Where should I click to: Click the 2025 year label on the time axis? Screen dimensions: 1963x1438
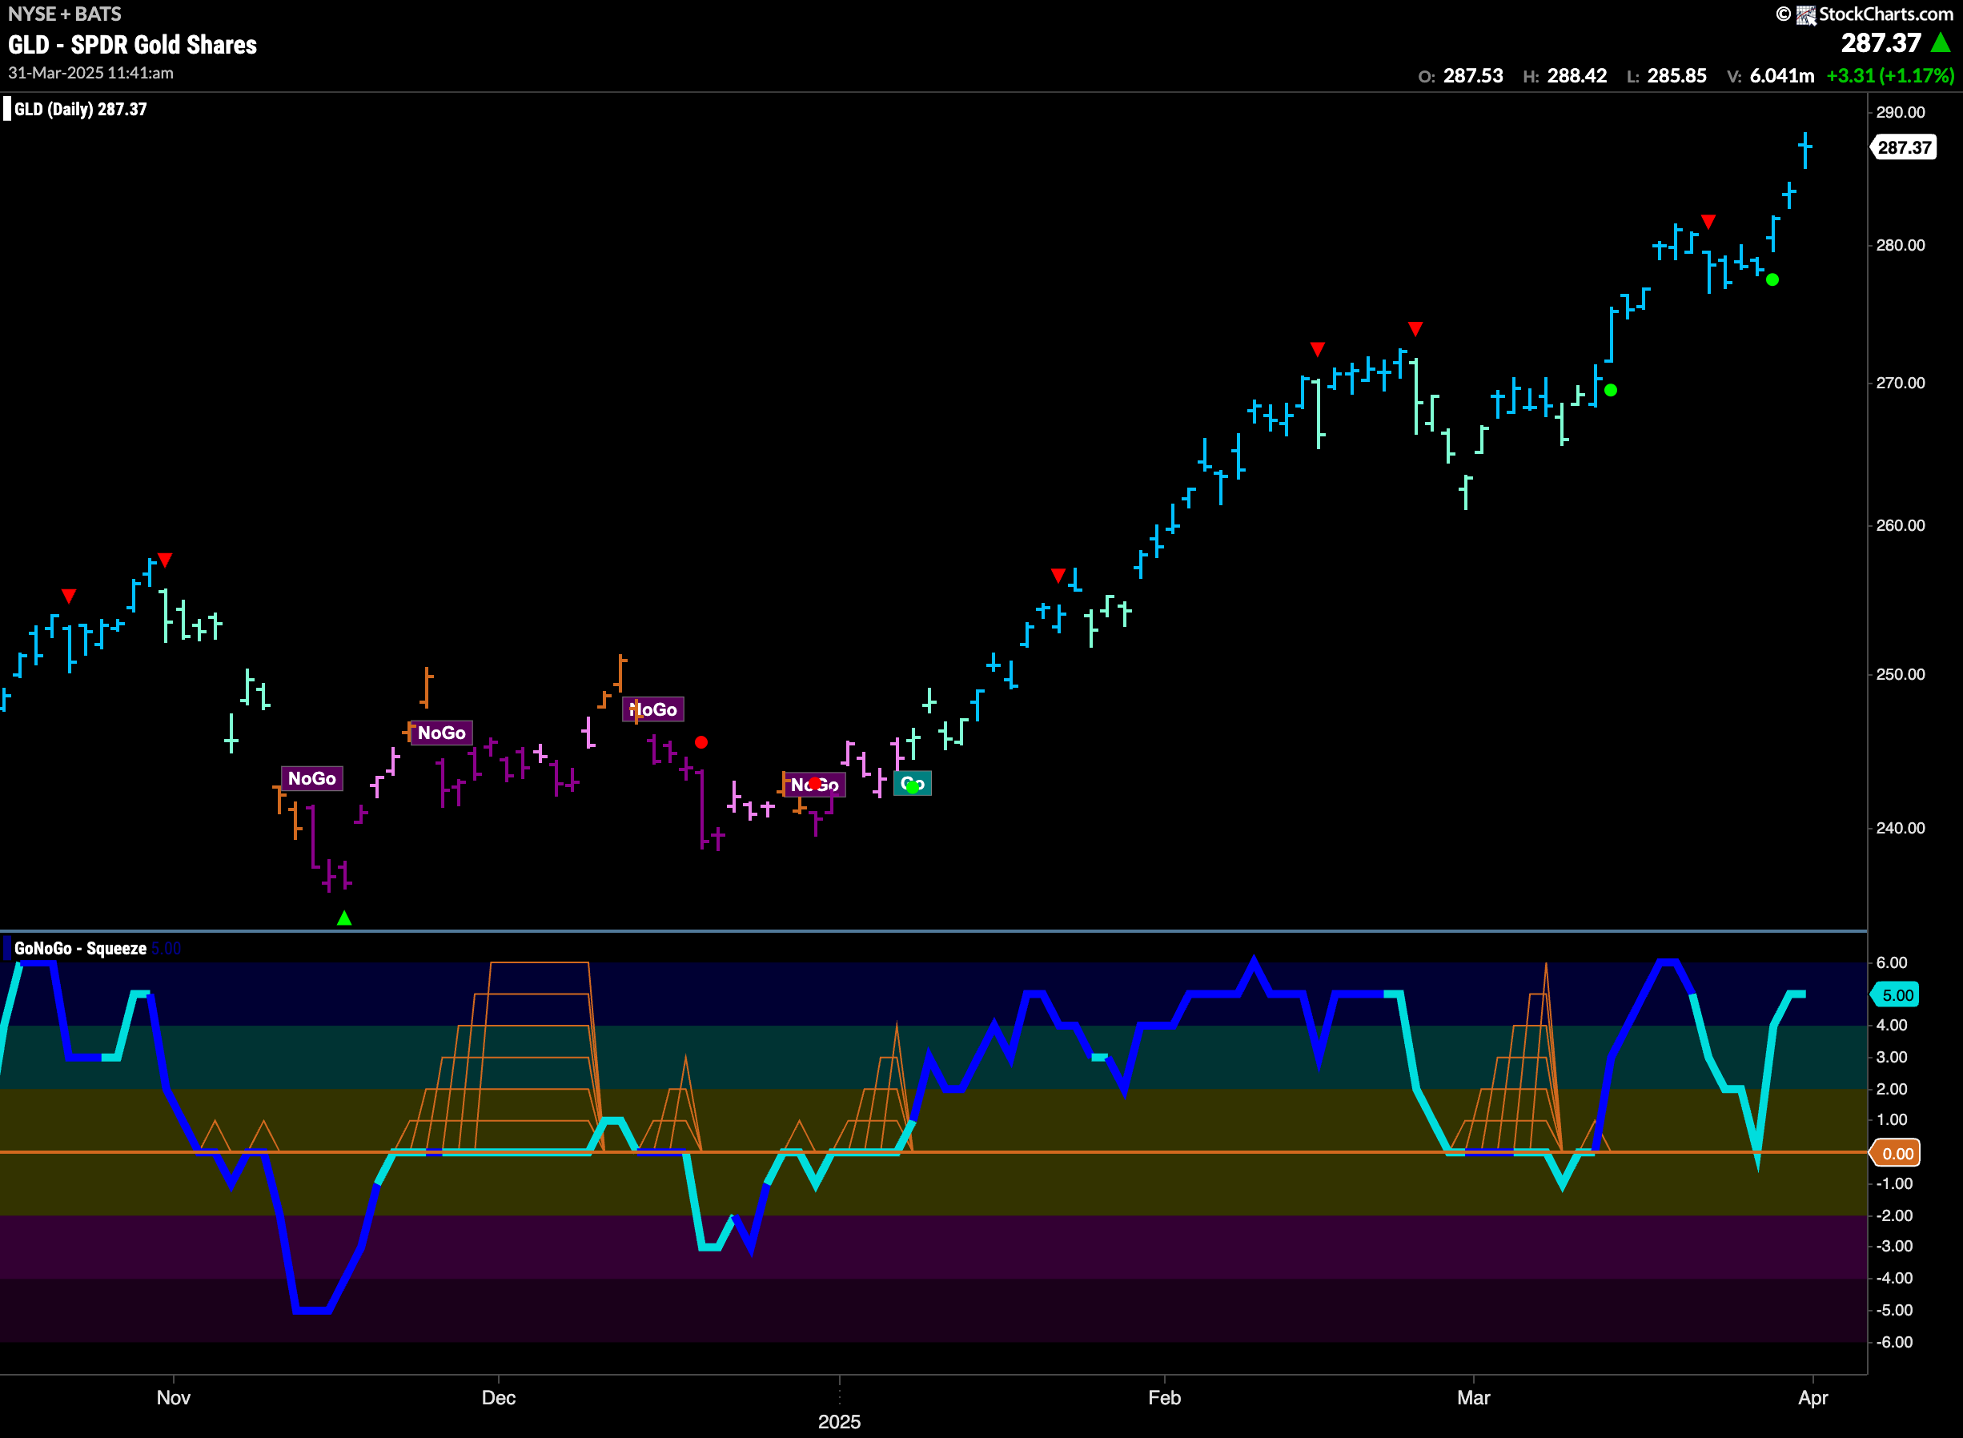pos(839,1421)
